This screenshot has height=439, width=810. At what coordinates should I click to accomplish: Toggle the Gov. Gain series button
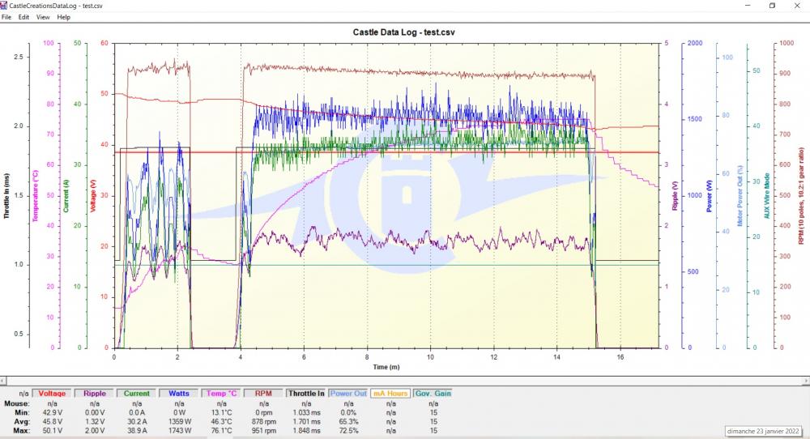pos(433,394)
